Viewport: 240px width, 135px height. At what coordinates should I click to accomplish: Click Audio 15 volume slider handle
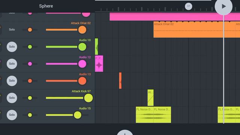pos(78,115)
